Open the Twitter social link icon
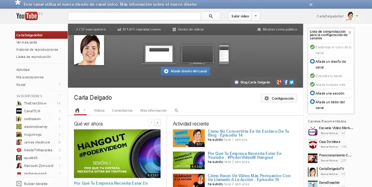 coord(292,82)
